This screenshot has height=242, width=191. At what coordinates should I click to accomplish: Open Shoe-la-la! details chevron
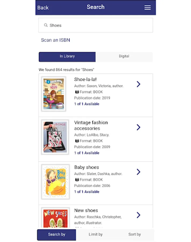click(138, 84)
